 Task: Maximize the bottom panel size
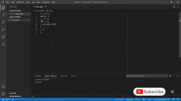(x=174, y=76)
